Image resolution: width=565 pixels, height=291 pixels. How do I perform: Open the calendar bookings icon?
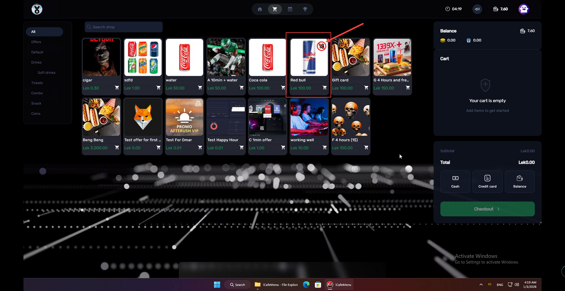click(x=290, y=9)
